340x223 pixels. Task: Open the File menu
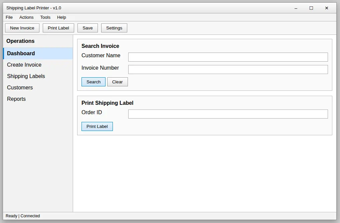click(9, 17)
